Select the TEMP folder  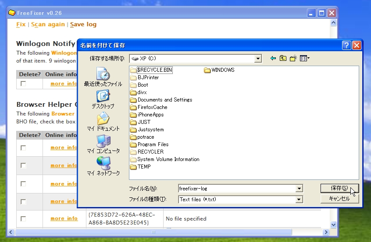tap(140, 167)
